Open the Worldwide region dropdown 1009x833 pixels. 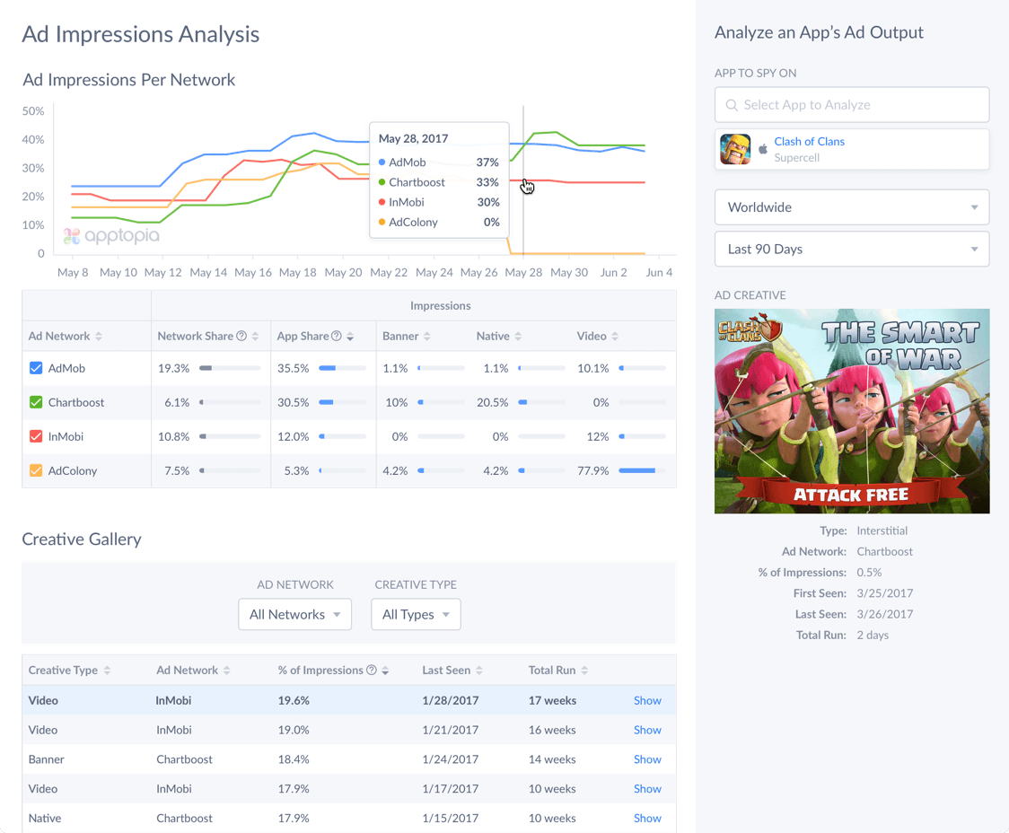[x=851, y=207]
